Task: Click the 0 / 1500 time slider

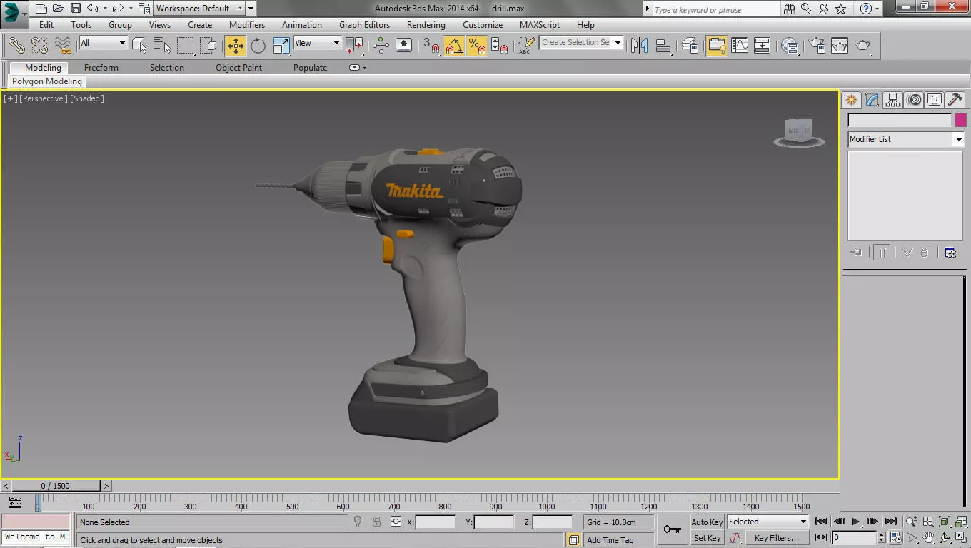Action: (x=55, y=486)
